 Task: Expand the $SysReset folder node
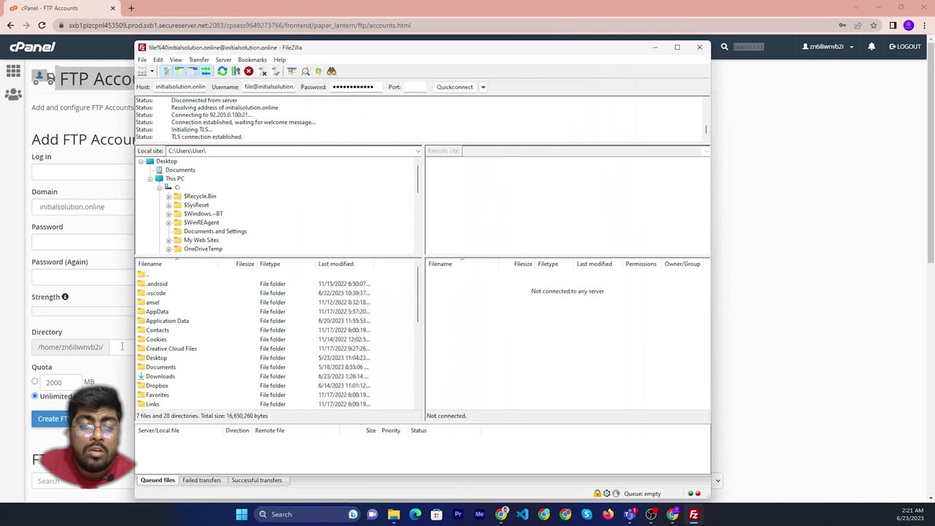(x=169, y=205)
